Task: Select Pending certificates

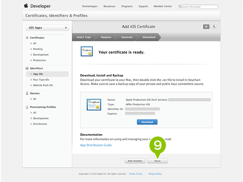Action: pos(38,49)
